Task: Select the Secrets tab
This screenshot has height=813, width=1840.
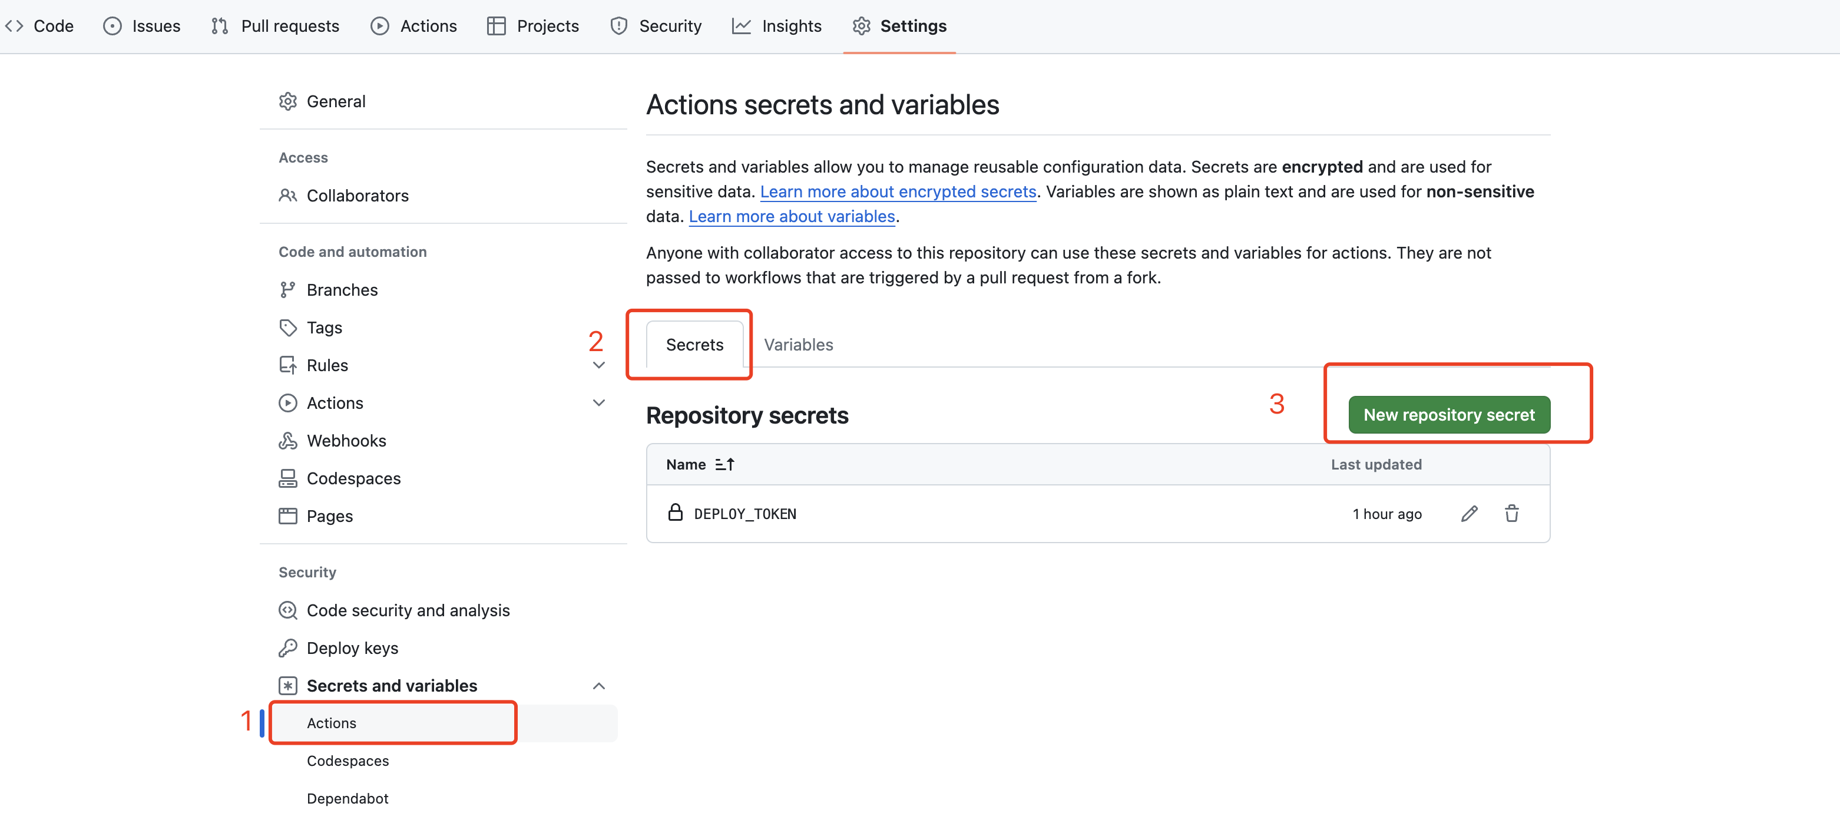Action: [694, 344]
